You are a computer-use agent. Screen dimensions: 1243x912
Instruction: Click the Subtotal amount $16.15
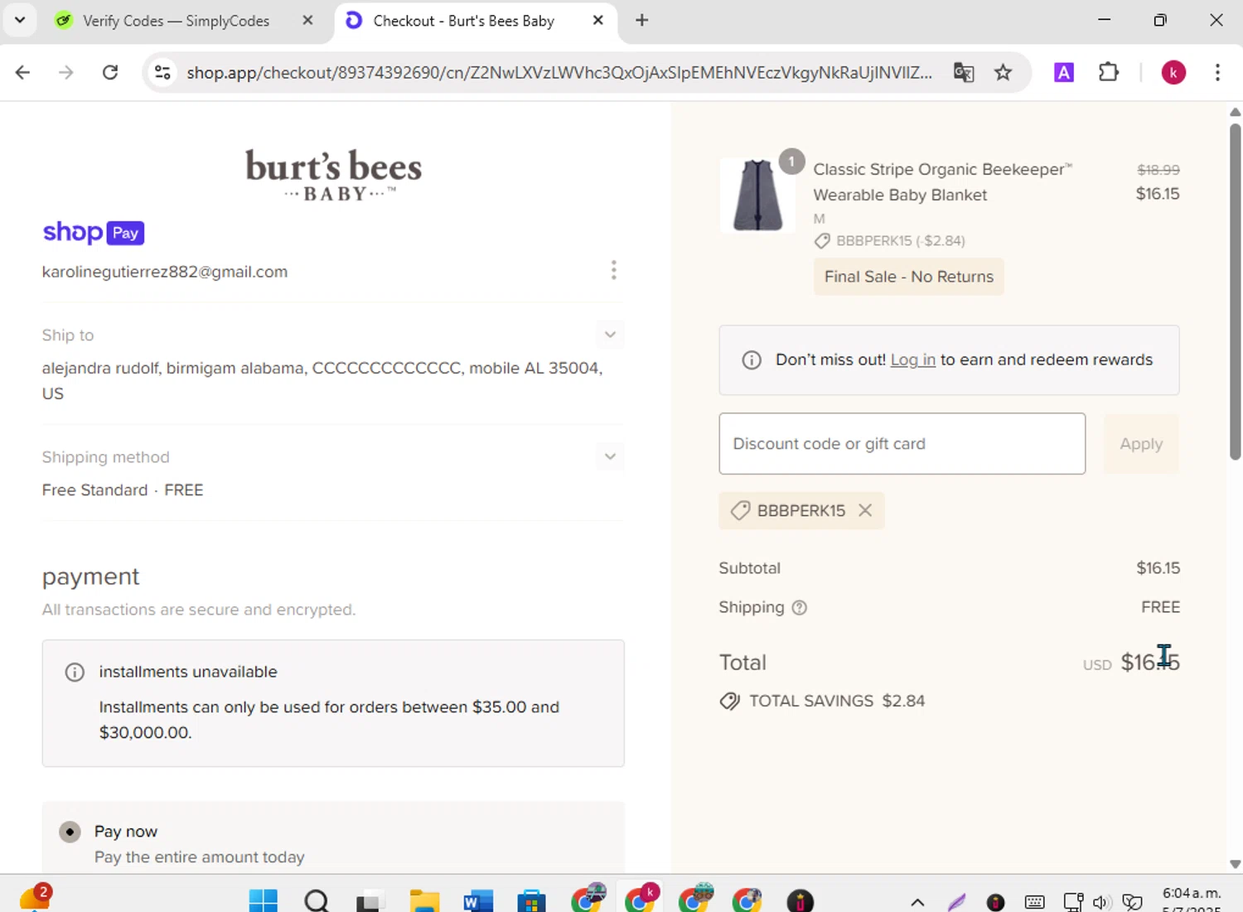tap(1158, 568)
